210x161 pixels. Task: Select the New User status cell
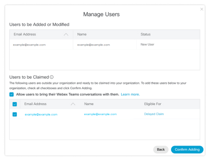pos(147,45)
